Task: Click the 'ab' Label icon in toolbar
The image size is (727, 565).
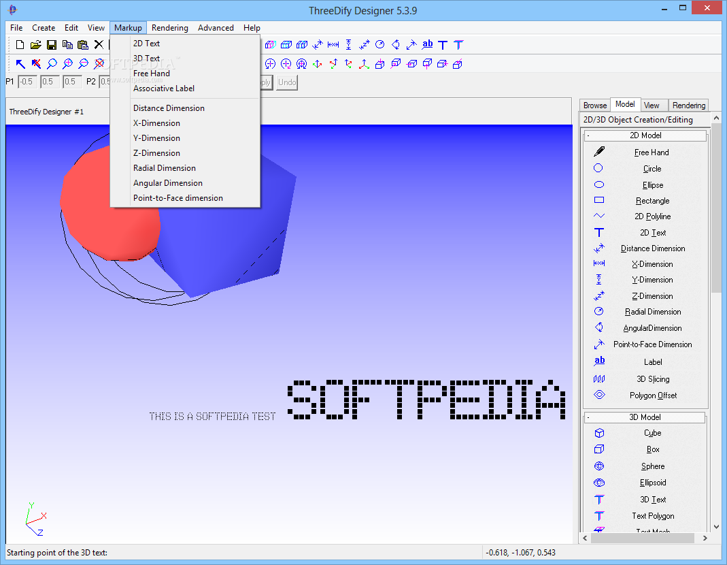Action: [427, 44]
